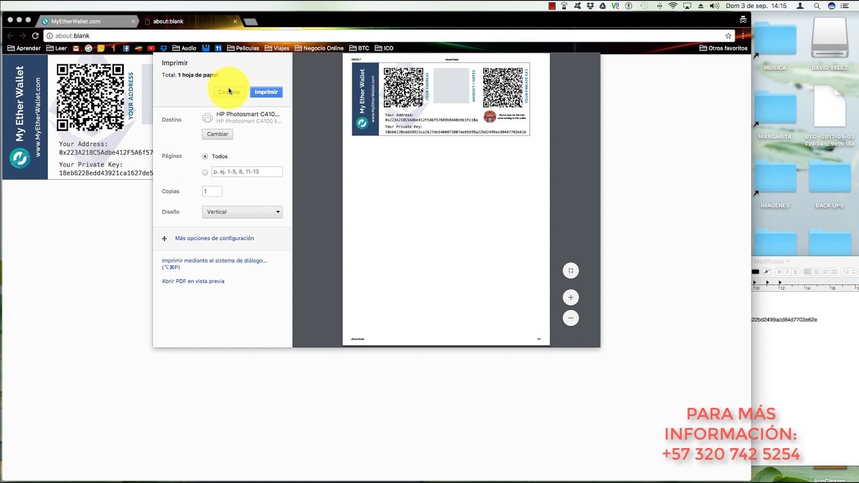Click Abrir PDF en vista previa link

[x=193, y=281]
